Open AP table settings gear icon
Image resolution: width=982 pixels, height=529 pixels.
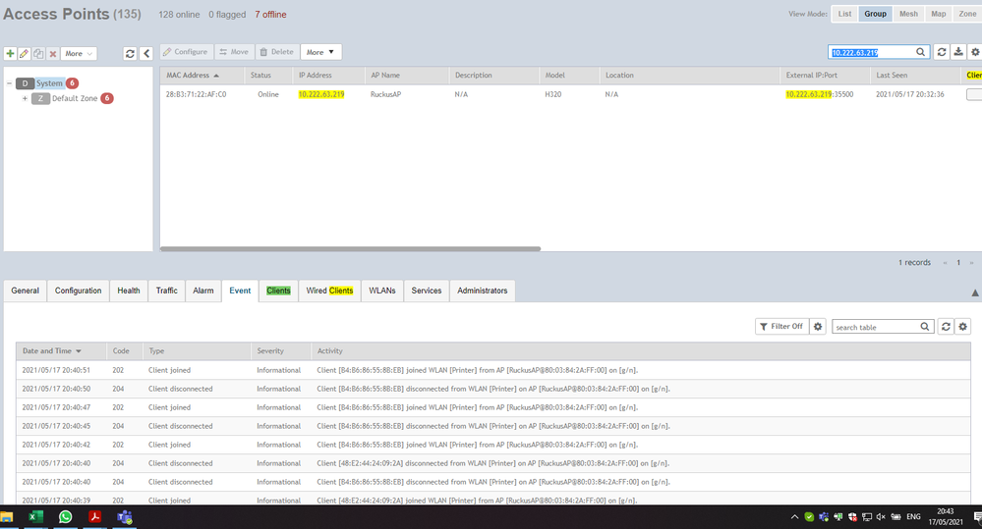pos(974,52)
